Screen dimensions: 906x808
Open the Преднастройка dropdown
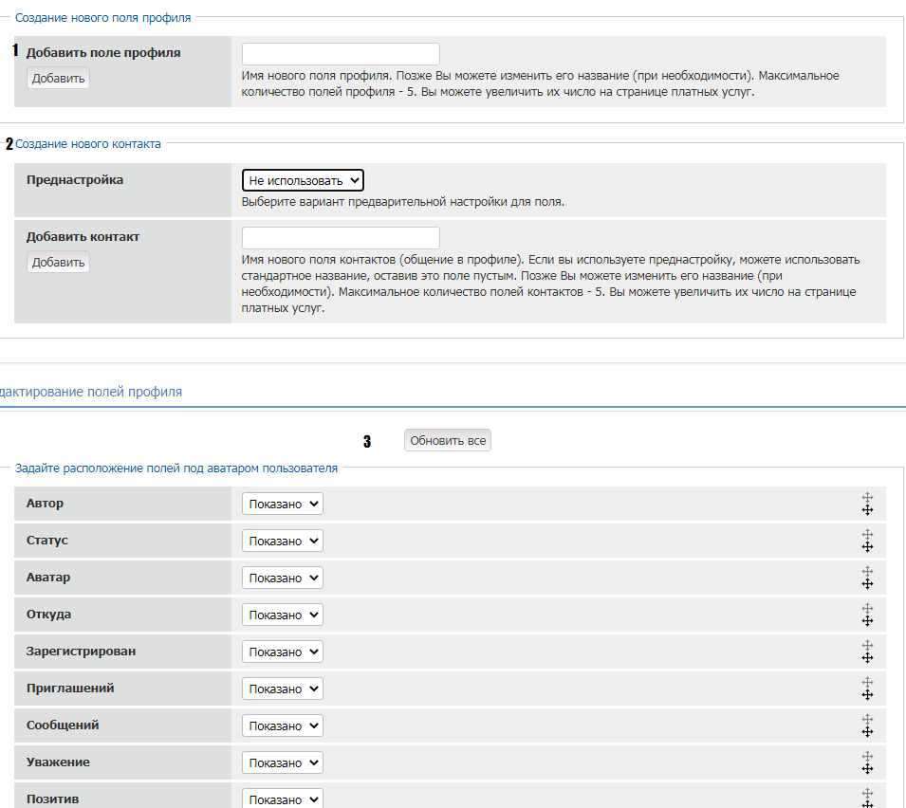pyautogui.click(x=303, y=180)
